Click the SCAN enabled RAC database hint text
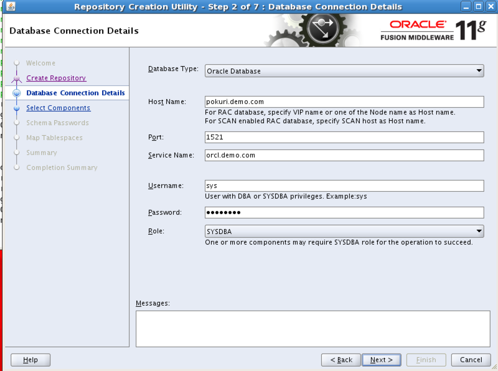Screen dimensions: 498x371 click(315, 121)
